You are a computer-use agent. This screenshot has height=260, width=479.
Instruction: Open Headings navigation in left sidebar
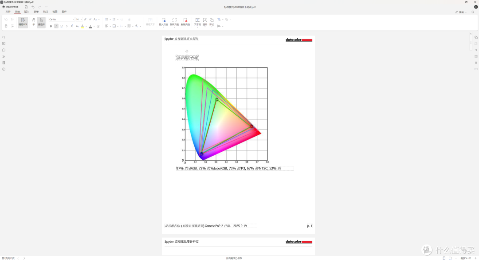(x=4, y=56)
